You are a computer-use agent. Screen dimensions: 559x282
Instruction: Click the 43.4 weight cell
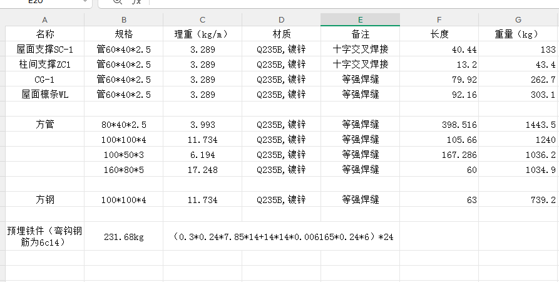pyautogui.click(x=518, y=64)
